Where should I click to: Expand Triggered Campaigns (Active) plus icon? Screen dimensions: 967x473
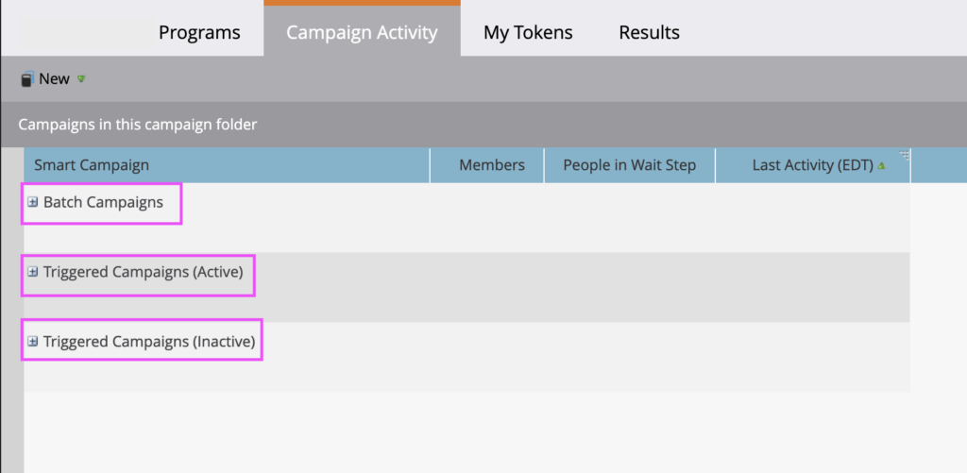click(x=33, y=272)
